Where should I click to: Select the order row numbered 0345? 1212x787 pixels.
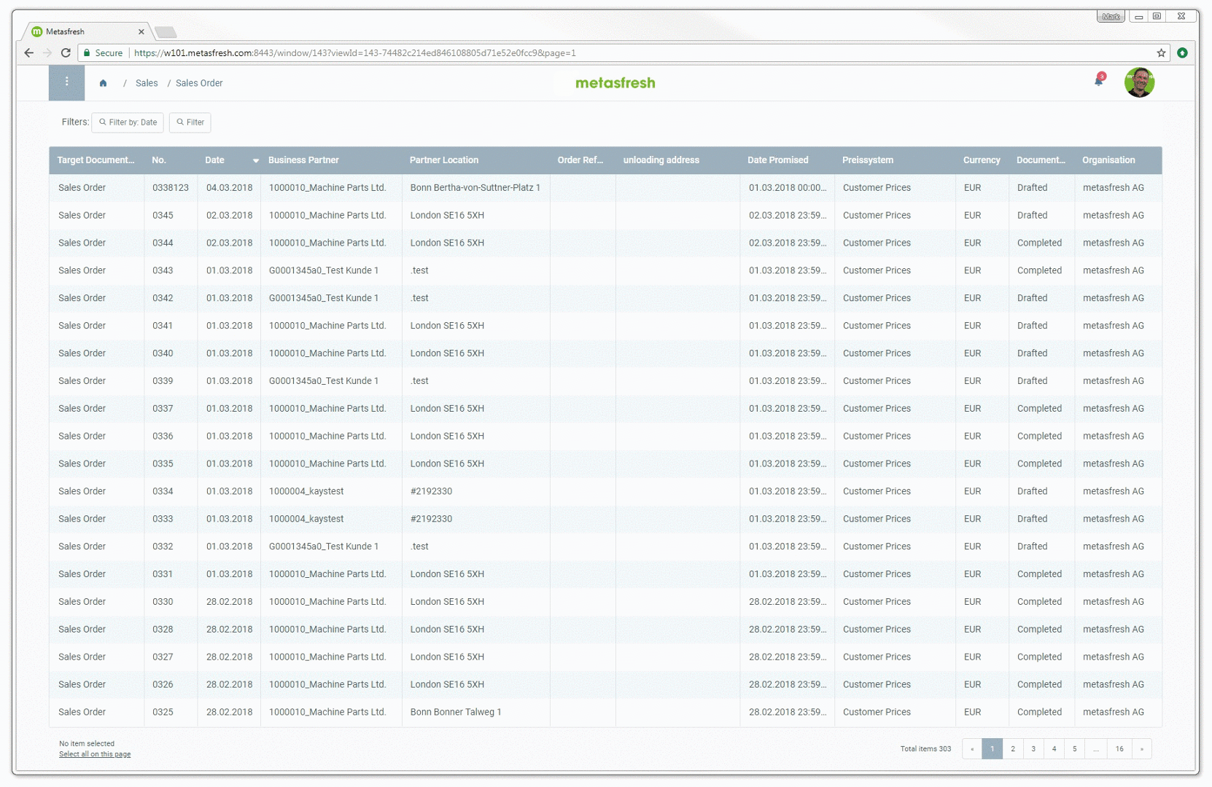click(x=605, y=216)
